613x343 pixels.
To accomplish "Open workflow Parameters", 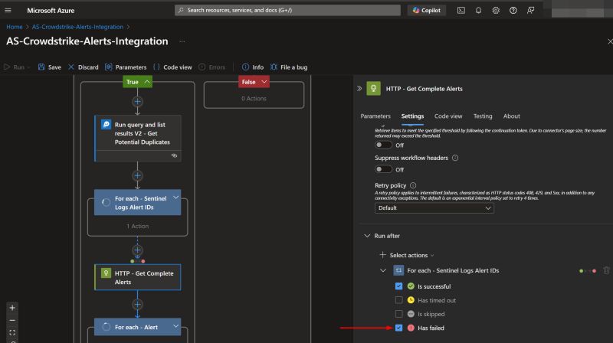I will tap(126, 67).
